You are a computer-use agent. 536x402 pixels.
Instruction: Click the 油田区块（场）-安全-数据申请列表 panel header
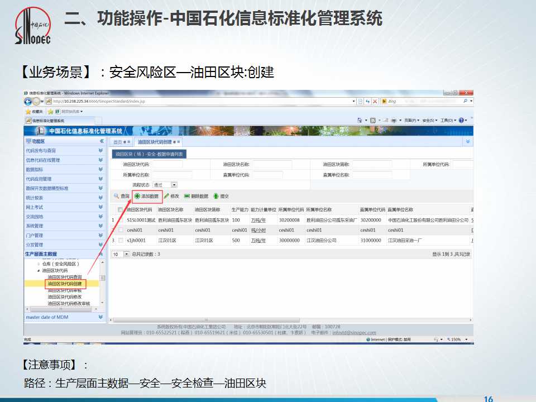pos(149,154)
